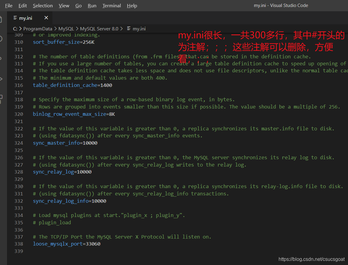Open the Terminal menu
Screen dimensions: 348x265
pos(112,5)
